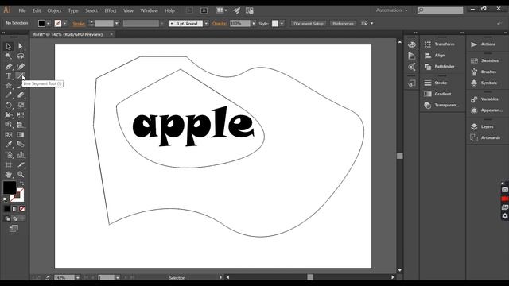
Task: Select the Pen tool
Action: click(9, 66)
